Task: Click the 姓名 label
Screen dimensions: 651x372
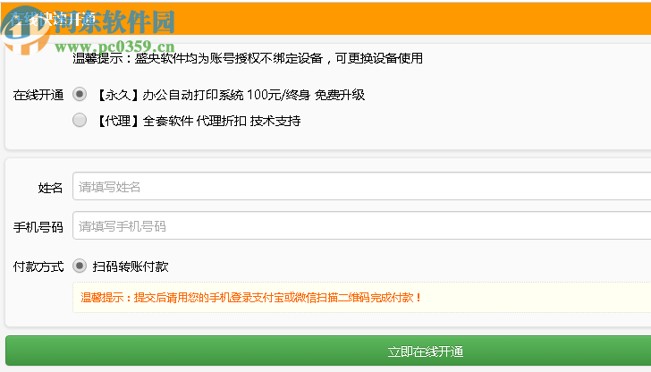Action: (x=50, y=188)
